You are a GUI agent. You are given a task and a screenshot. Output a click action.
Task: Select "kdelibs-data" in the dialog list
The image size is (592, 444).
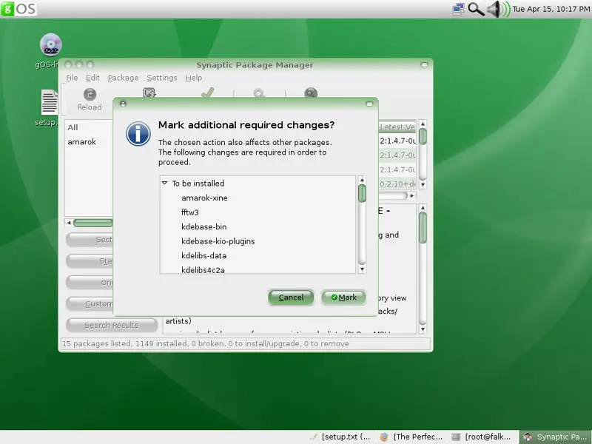pos(204,255)
